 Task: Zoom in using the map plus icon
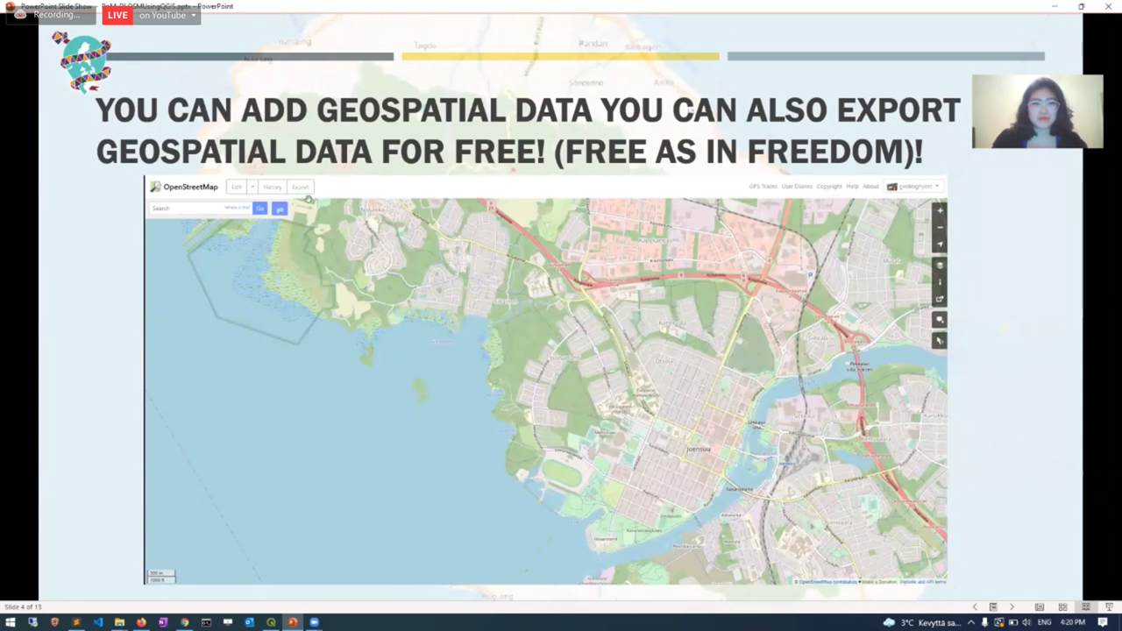tap(940, 210)
